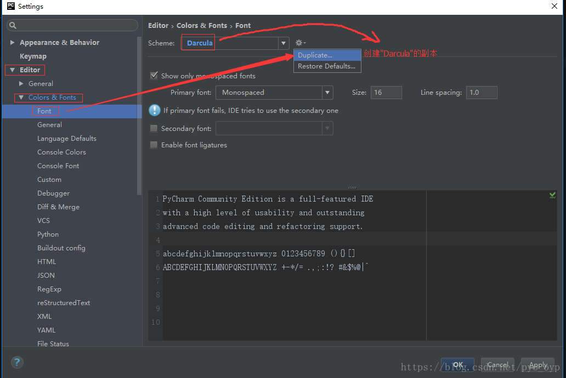Click the search magnifier icon
The width and height of the screenshot is (566, 378).
coord(13,25)
